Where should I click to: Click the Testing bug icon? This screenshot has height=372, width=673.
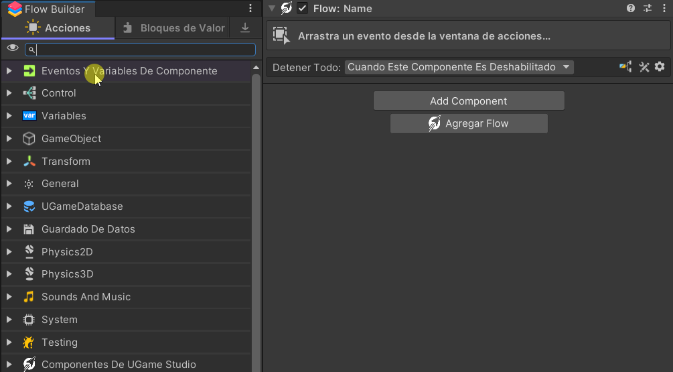tap(29, 343)
